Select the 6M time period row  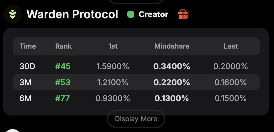click(x=25, y=99)
